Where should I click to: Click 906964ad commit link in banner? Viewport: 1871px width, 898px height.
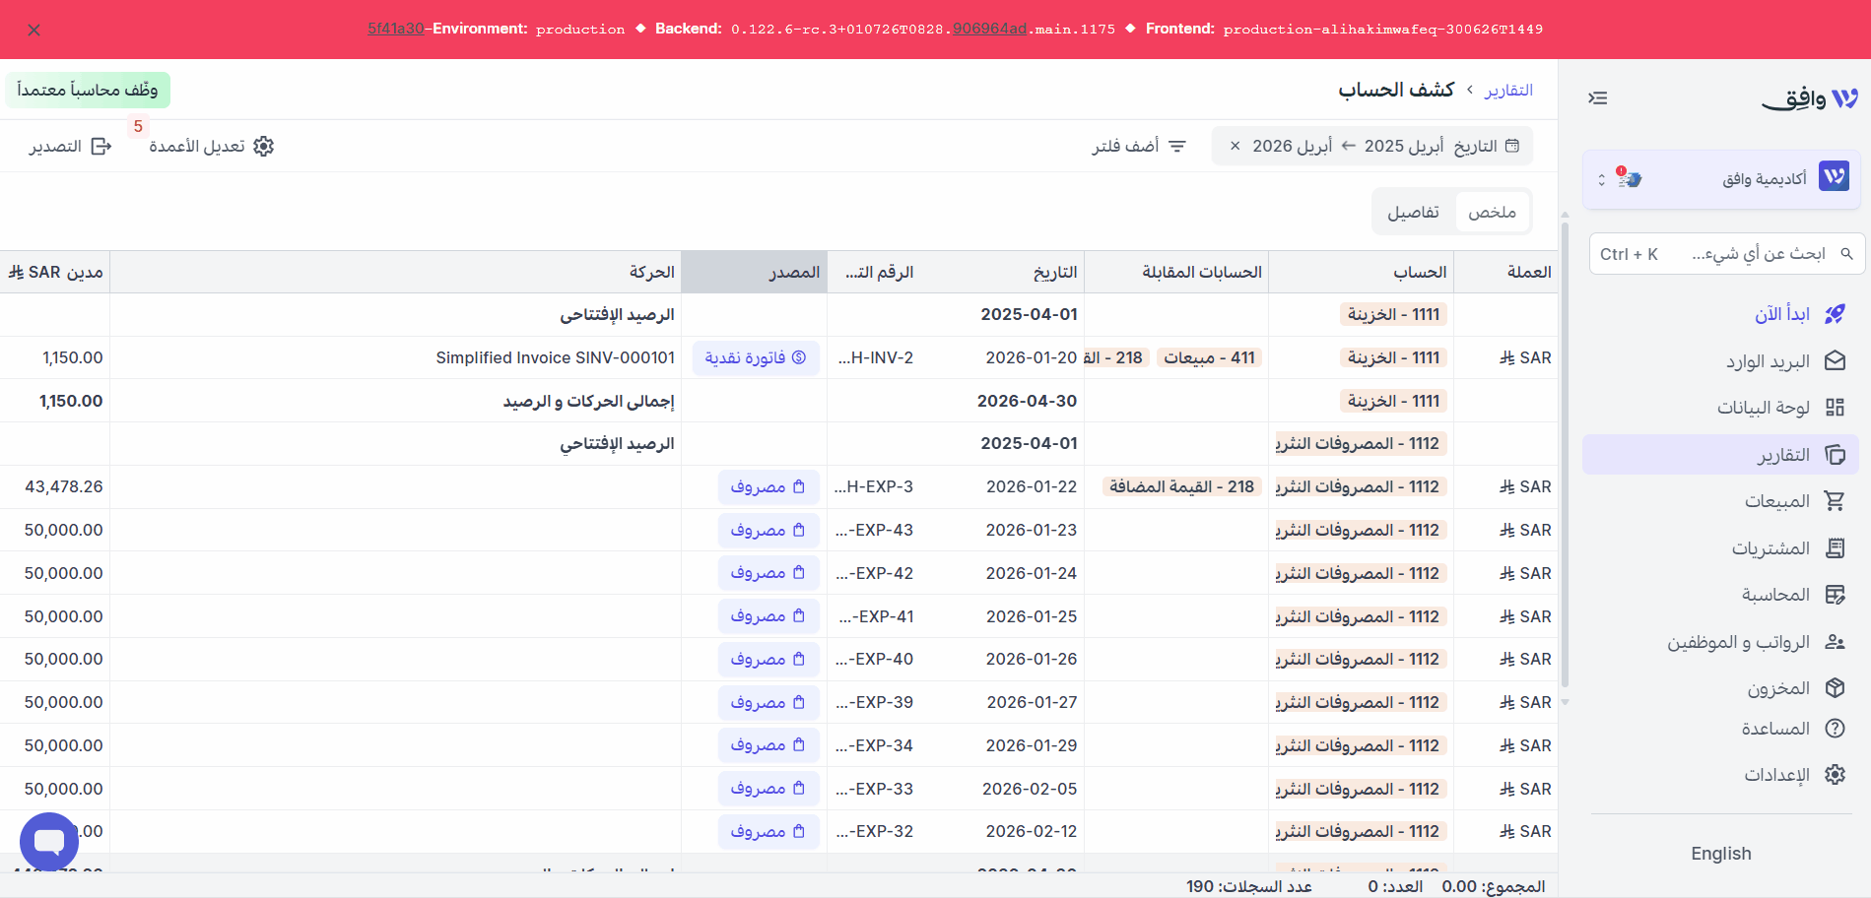[x=989, y=29]
